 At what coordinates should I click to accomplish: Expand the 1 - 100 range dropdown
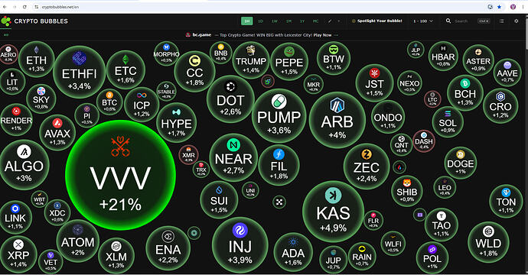(x=422, y=21)
